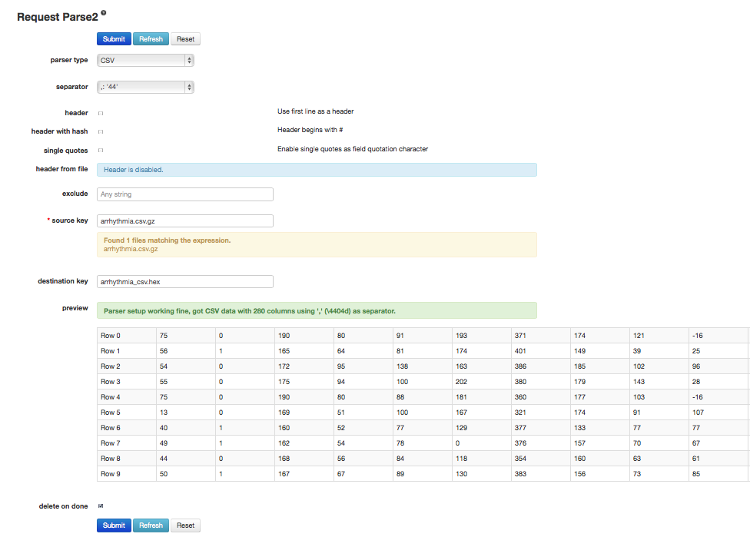This screenshot has width=750, height=537.
Task: Click the bottom Reset button
Action: click(185, 525)
